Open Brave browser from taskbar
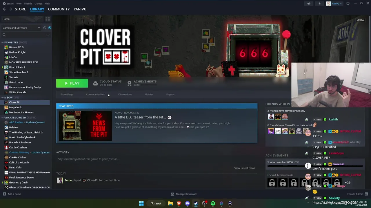Screen dimensions: 371x208 [179, 203]
